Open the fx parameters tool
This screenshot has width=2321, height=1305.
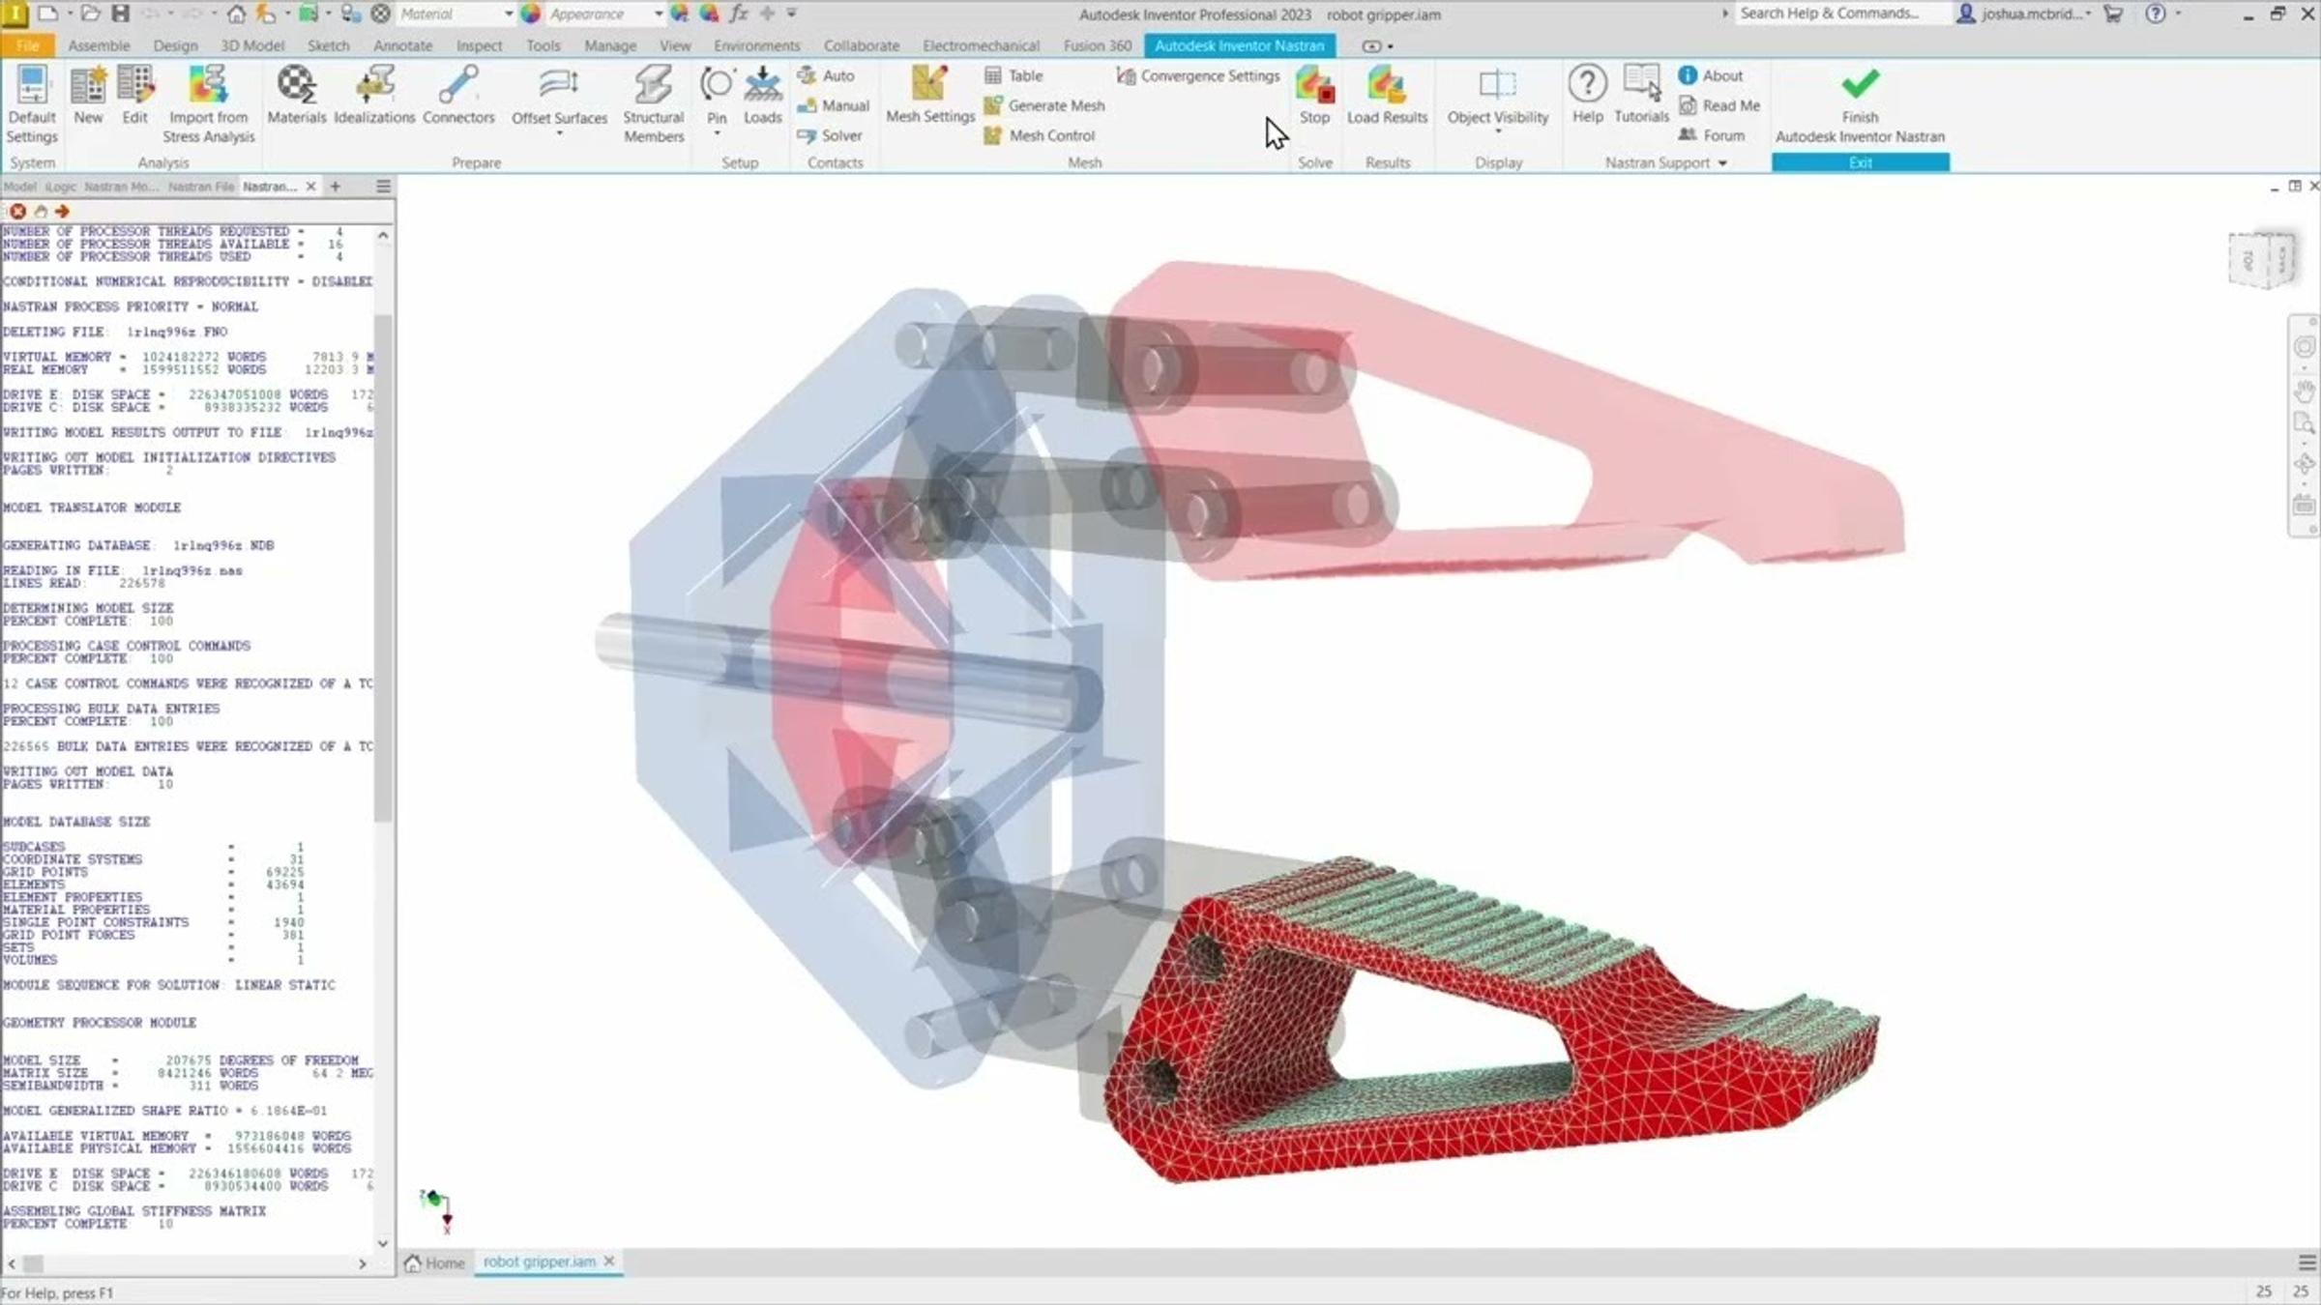pos(739,14)
